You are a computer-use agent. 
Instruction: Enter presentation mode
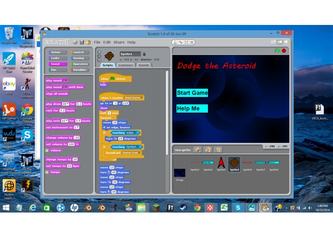(286, 42)
